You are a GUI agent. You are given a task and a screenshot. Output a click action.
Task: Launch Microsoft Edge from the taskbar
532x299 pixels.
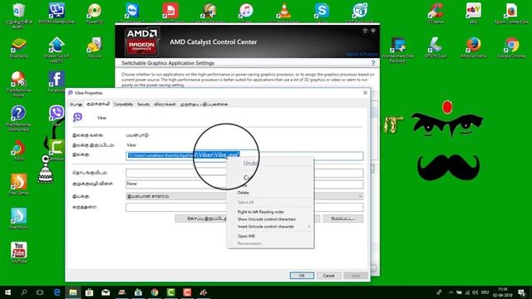point(57,292)
